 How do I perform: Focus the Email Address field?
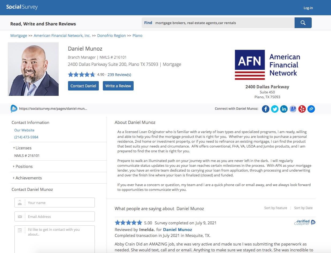pos(55,217)
